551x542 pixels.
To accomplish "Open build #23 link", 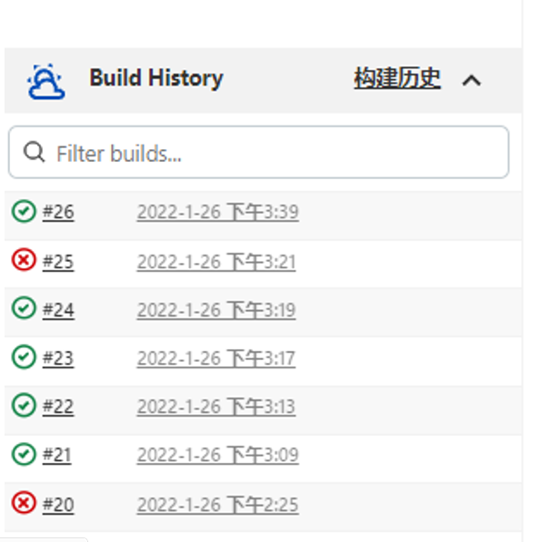I will point(58,358).
